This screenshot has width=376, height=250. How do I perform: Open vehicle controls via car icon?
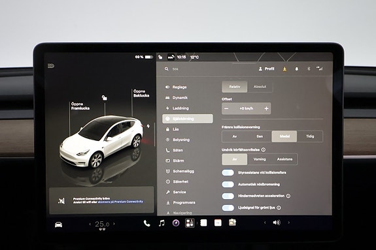(58, 225)
